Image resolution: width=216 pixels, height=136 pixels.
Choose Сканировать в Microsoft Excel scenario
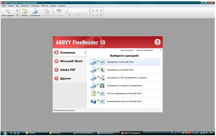coord(124,70)
